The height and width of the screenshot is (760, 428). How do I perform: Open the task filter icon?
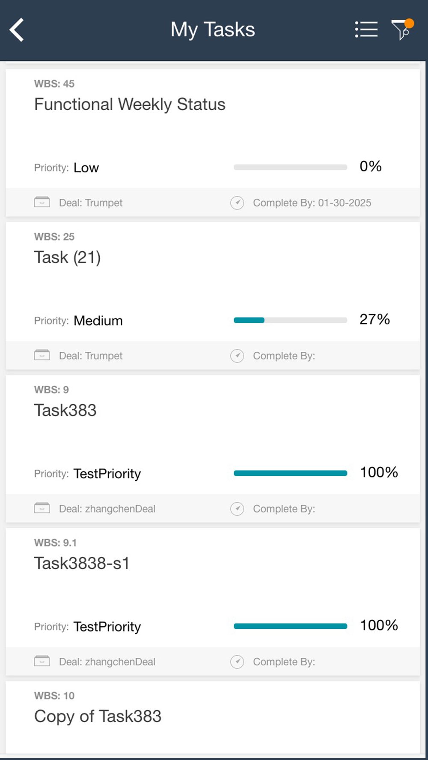coord(401,30)
